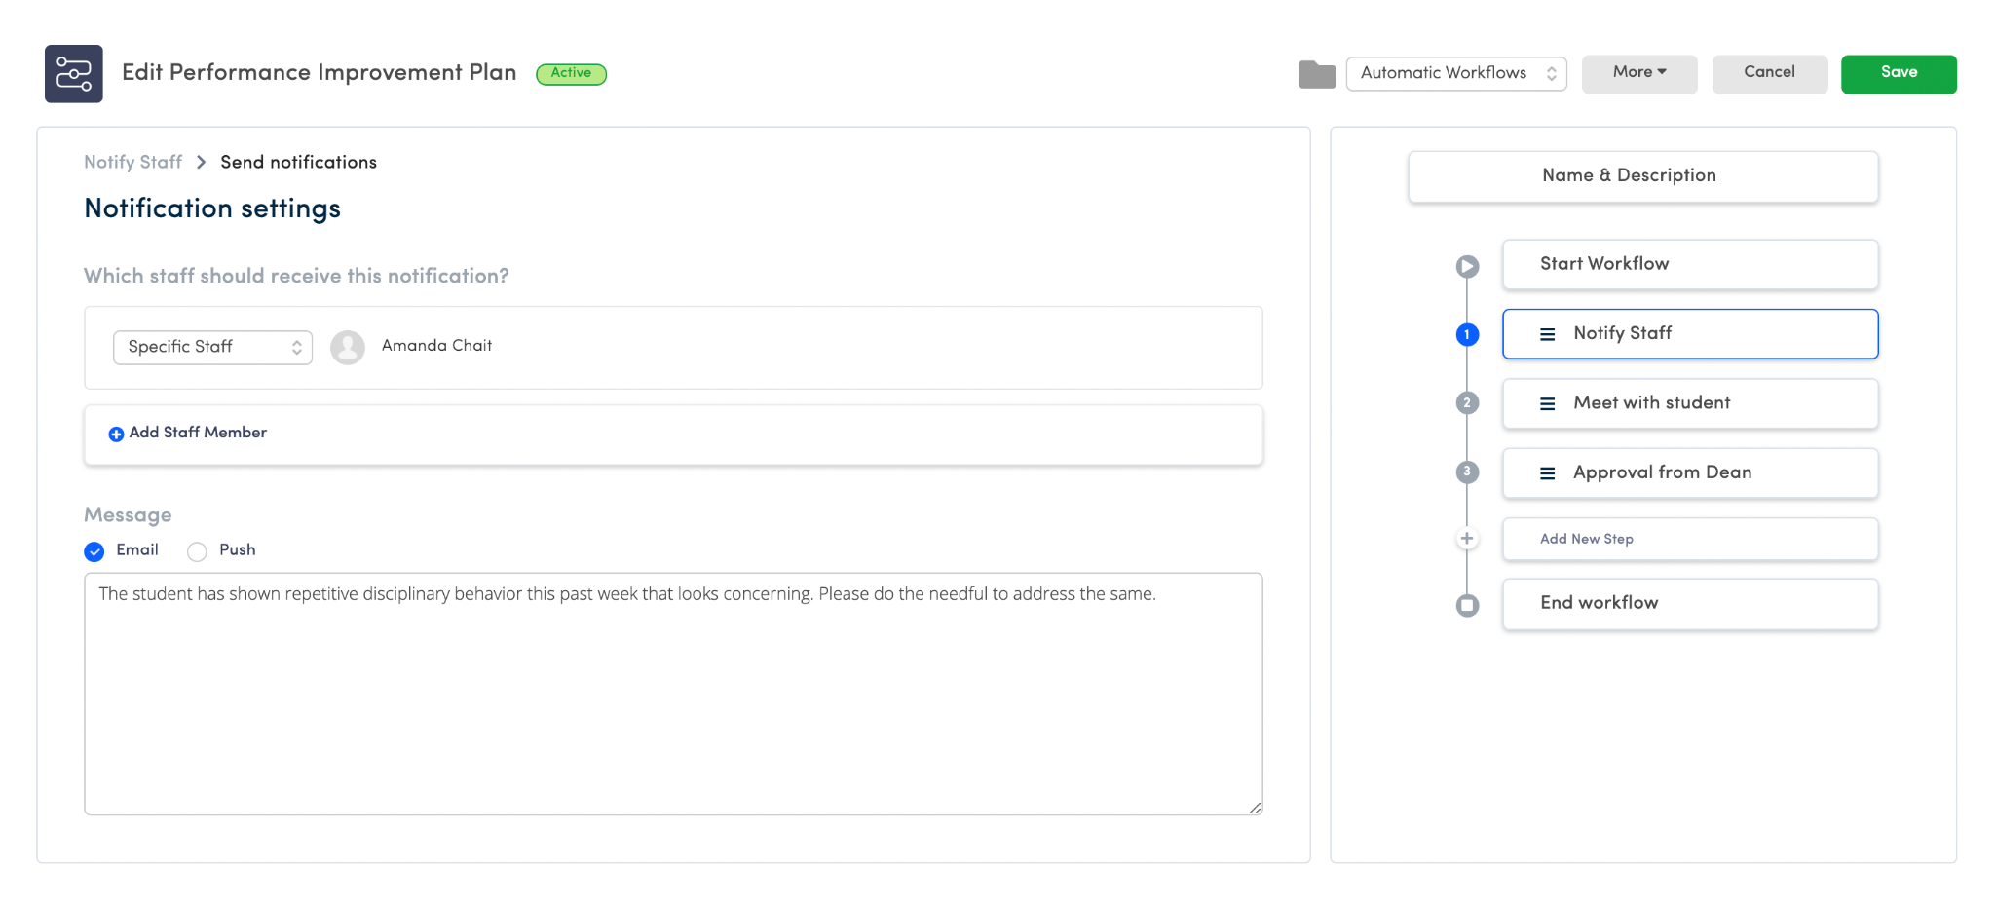Click the green Save button
This screenshot has width=1995, height=907.
tap(1899, 74)
